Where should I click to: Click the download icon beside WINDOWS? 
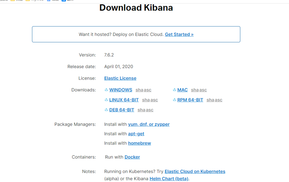click(x=106, y=90)
